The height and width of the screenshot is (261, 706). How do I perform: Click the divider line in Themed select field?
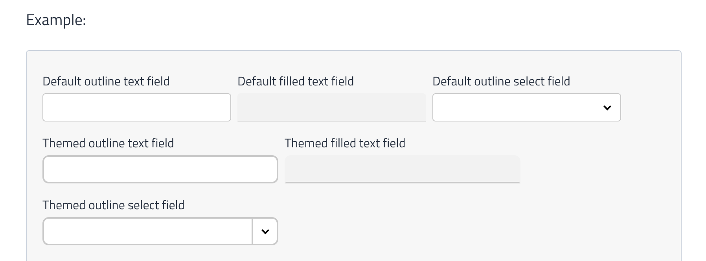click(252, 232)
